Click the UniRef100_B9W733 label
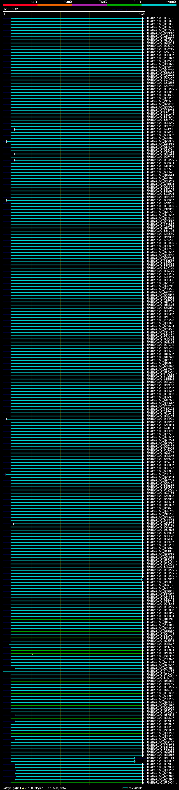The image size is (179, 790). coord(160,748)
